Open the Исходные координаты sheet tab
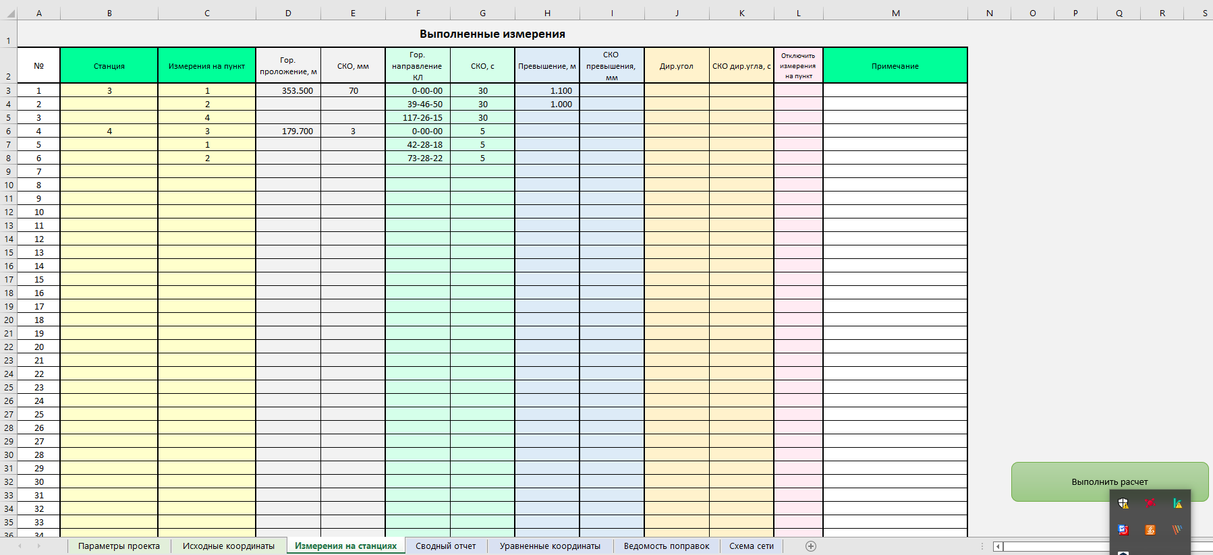Screen dimensions: 1213x555 point(228,546)
